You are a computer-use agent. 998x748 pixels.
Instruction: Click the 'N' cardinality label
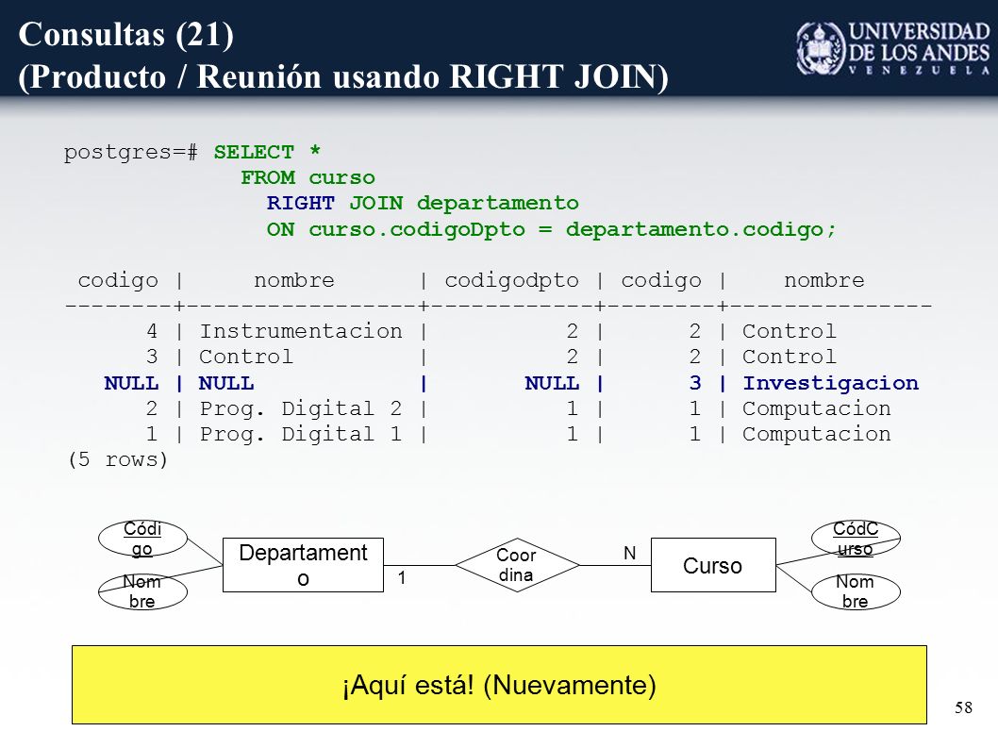pyautogui.click(x=629, y=553)
